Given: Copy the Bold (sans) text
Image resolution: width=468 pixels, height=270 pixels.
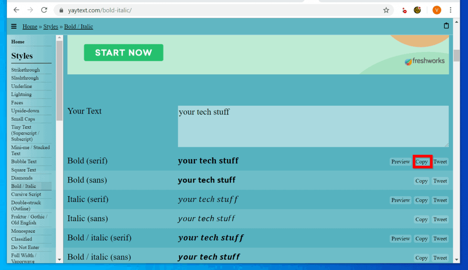Looking at the screenshot, I should tap(421, 181).
